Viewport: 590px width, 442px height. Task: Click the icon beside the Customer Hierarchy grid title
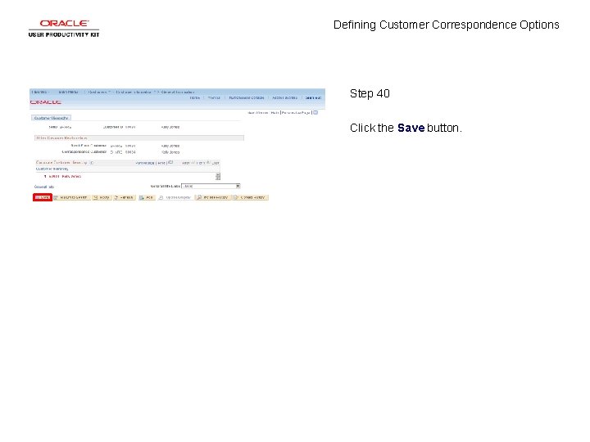point(92,163)
